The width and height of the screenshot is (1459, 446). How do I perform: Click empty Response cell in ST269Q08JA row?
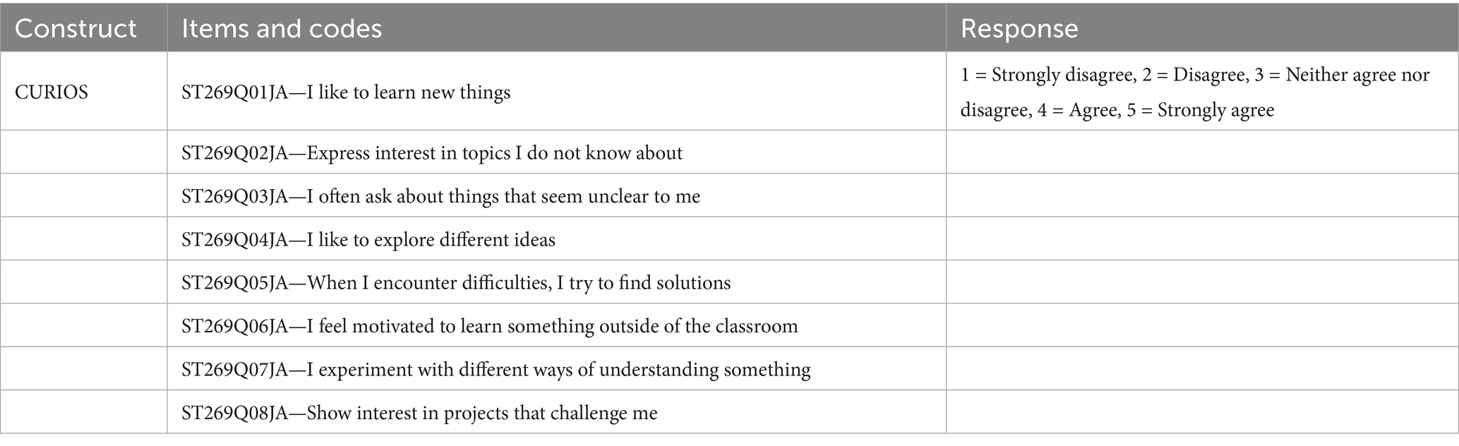click(x=1201, y=412)
